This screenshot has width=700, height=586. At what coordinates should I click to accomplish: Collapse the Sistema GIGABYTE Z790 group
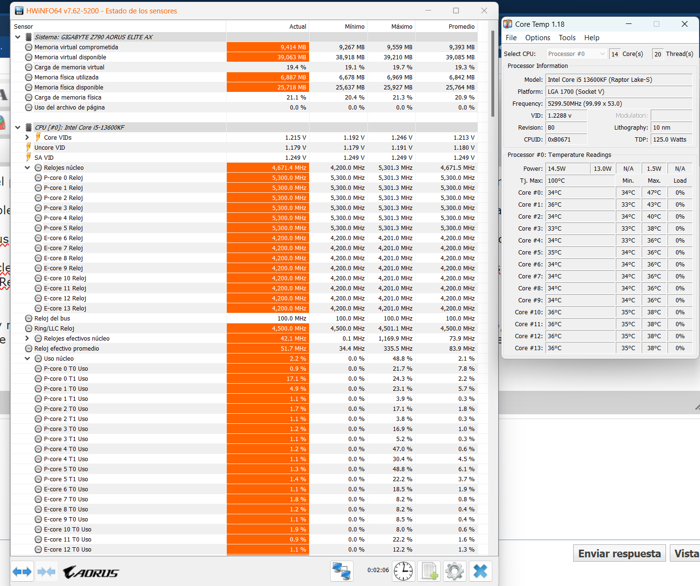[x=18, y=37]
